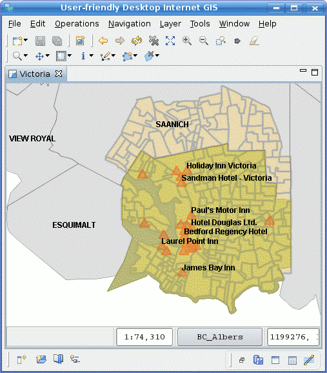327x373 pixels.
Task: Click the Zoom Out magnifier with minus
Action: [x=204, y=41]
